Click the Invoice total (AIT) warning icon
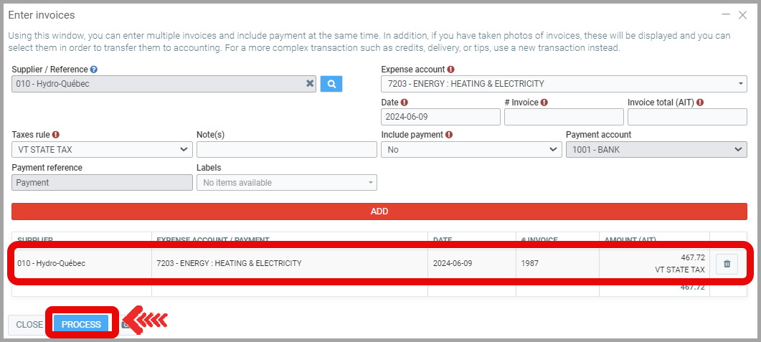The image size is (761, 342). 699,103
